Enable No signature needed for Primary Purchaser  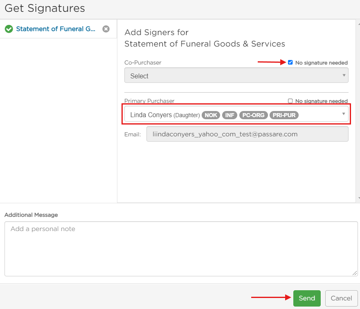coord(290,101)
